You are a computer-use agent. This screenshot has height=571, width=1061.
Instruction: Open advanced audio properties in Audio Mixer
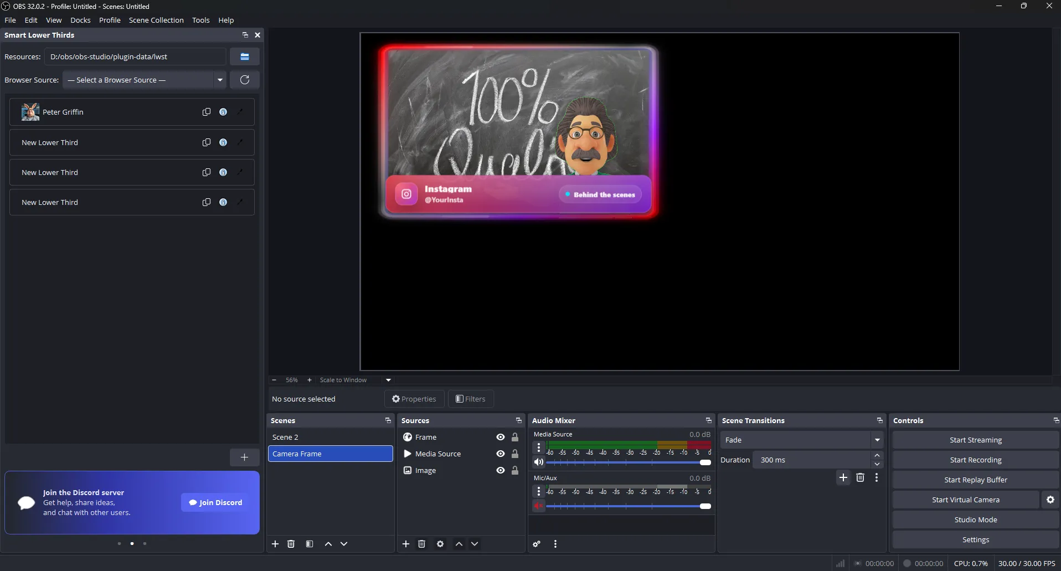pos(535,544)
